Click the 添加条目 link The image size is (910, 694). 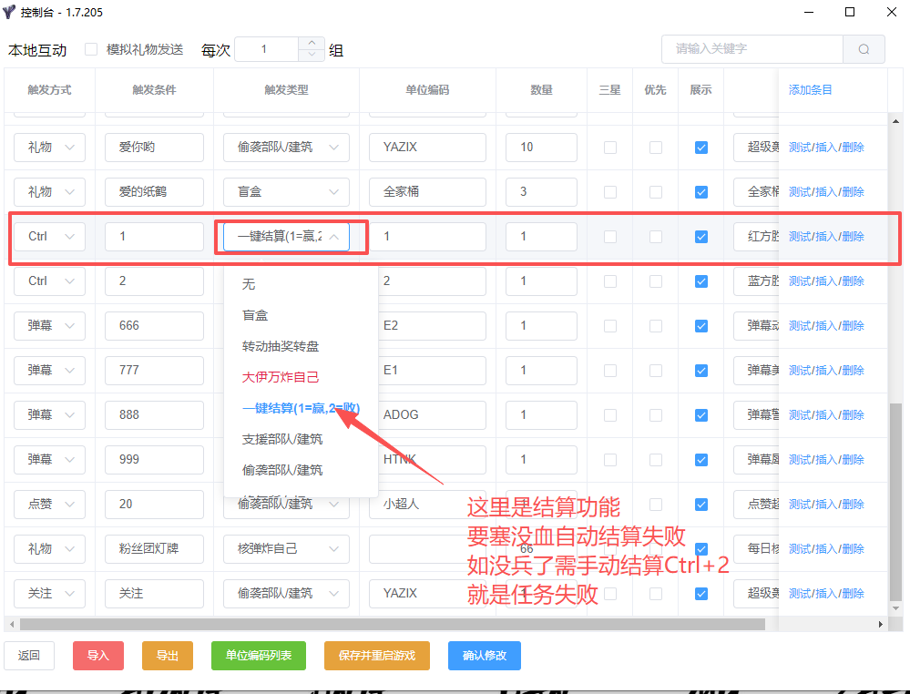[x=810, y=90]
